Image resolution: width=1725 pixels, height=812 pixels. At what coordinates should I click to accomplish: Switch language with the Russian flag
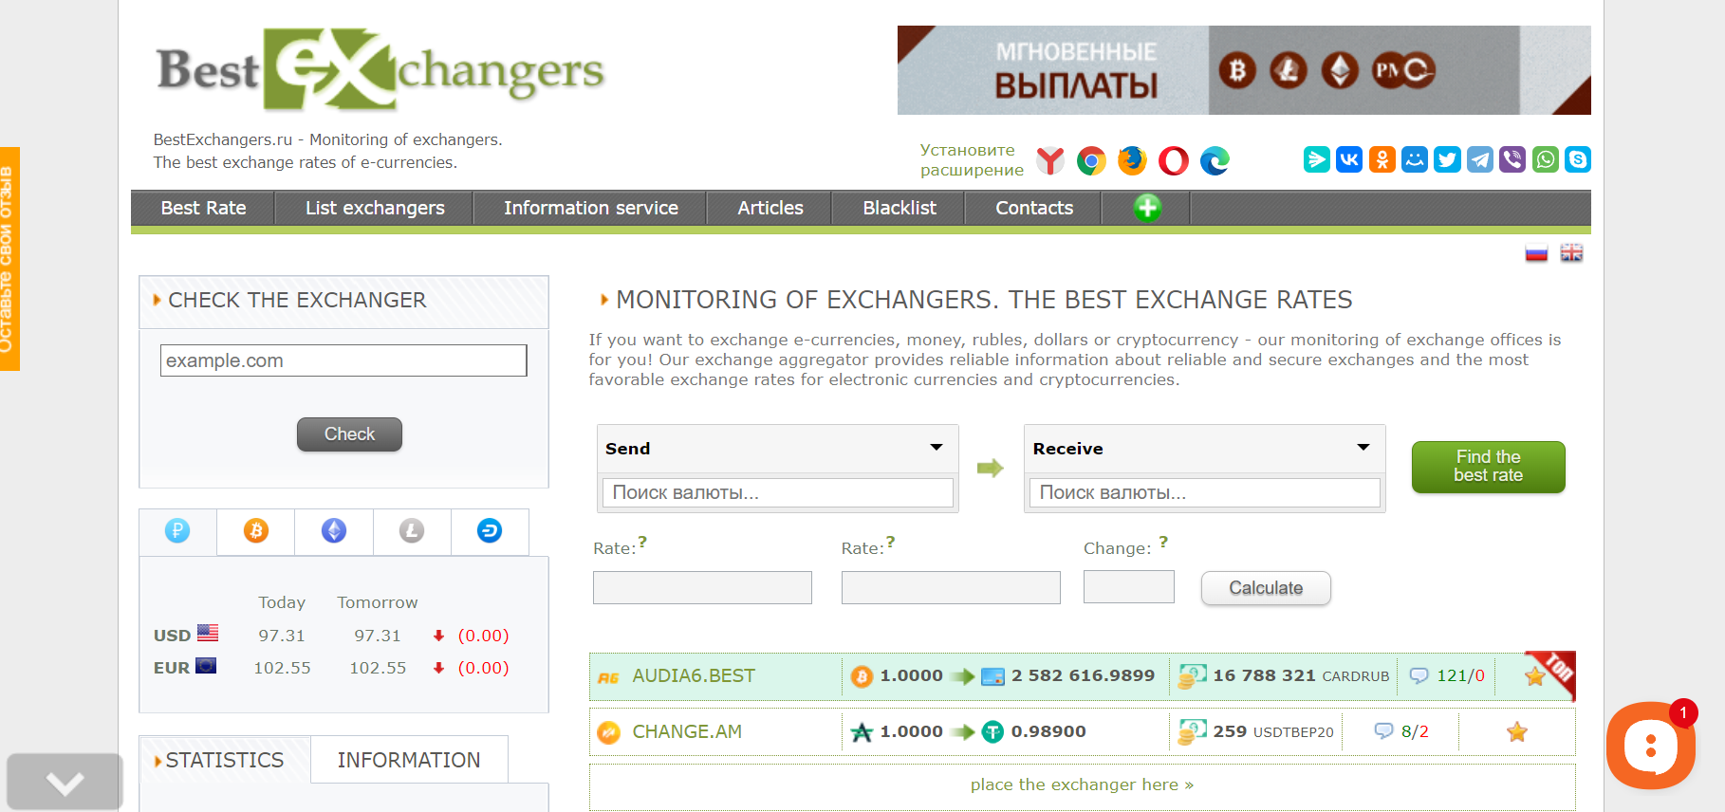pyautogui.click(x=1536, y=253)
